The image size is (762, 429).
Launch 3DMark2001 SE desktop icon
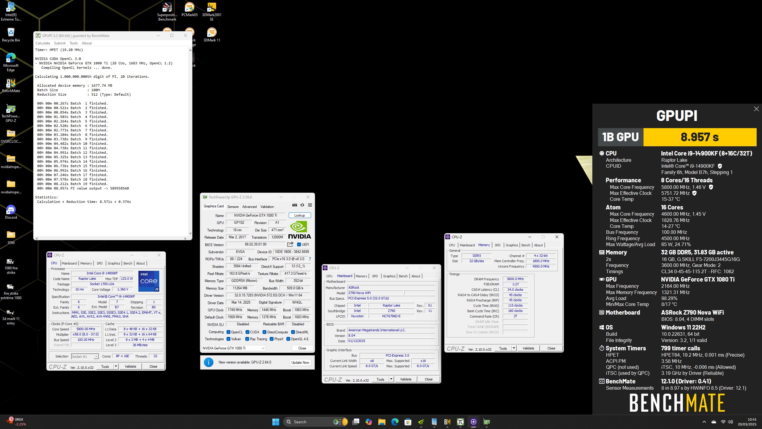212,12
